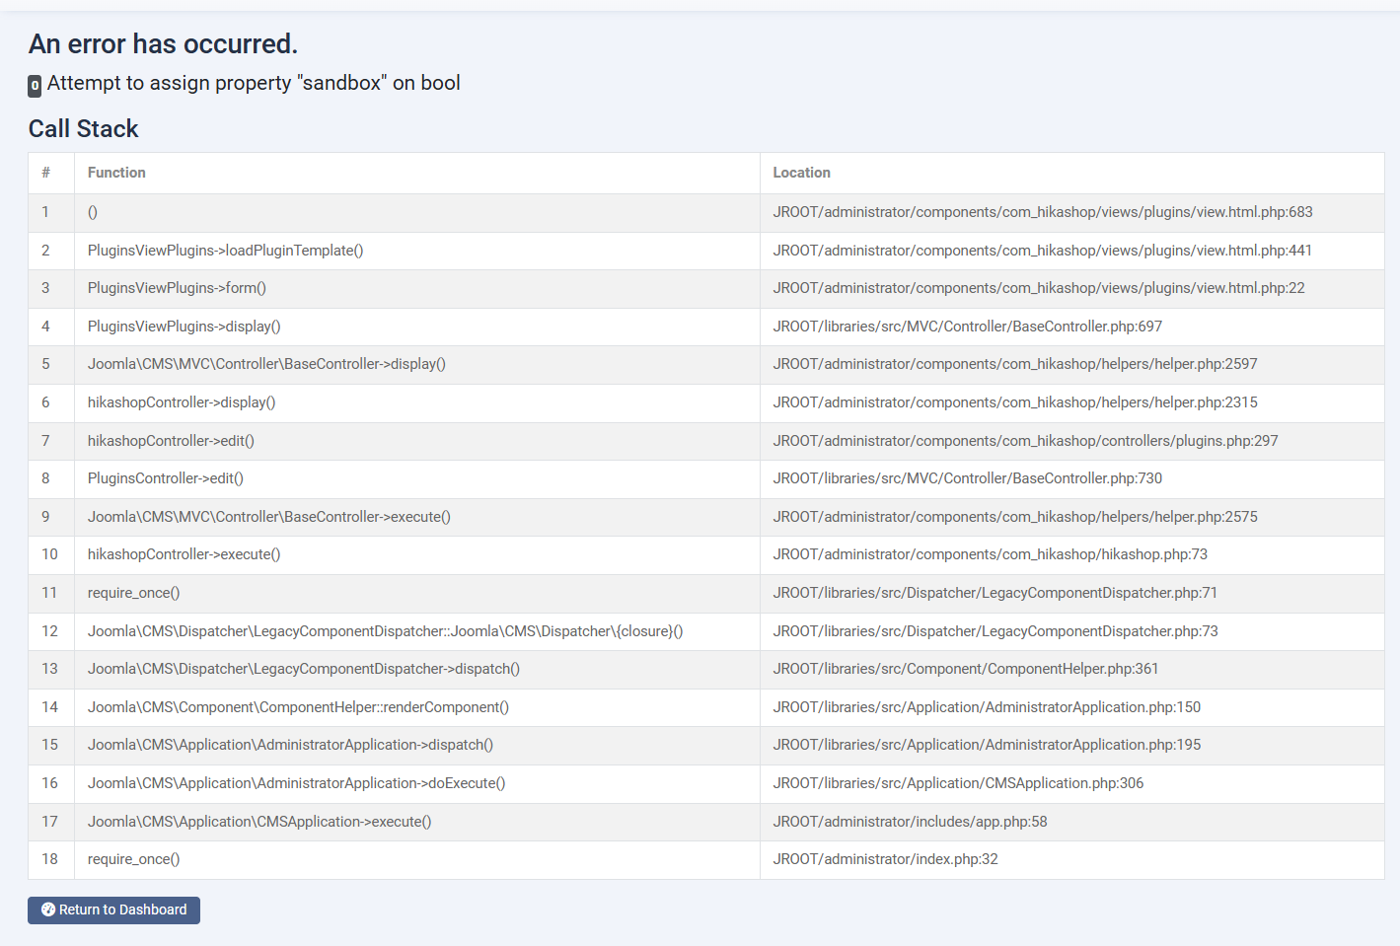Click the administrator/index.php:32 location cell
Screen dimensions: 1400x946
pos(885,859)
